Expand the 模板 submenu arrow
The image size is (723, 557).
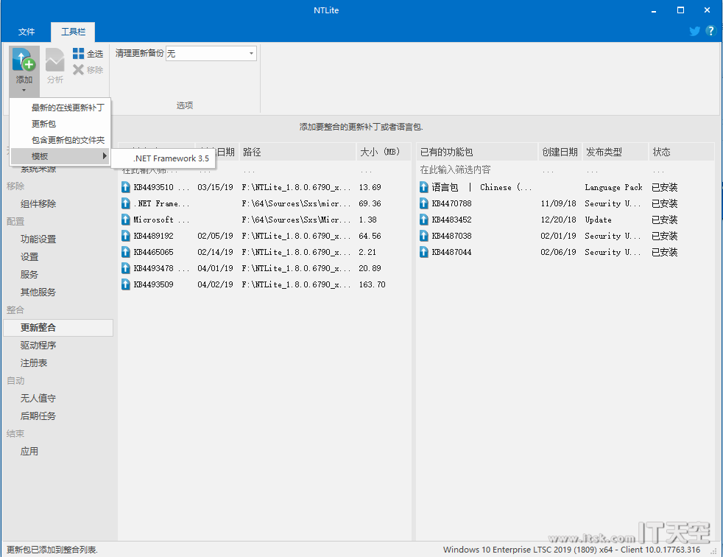(x=105, y=156)
